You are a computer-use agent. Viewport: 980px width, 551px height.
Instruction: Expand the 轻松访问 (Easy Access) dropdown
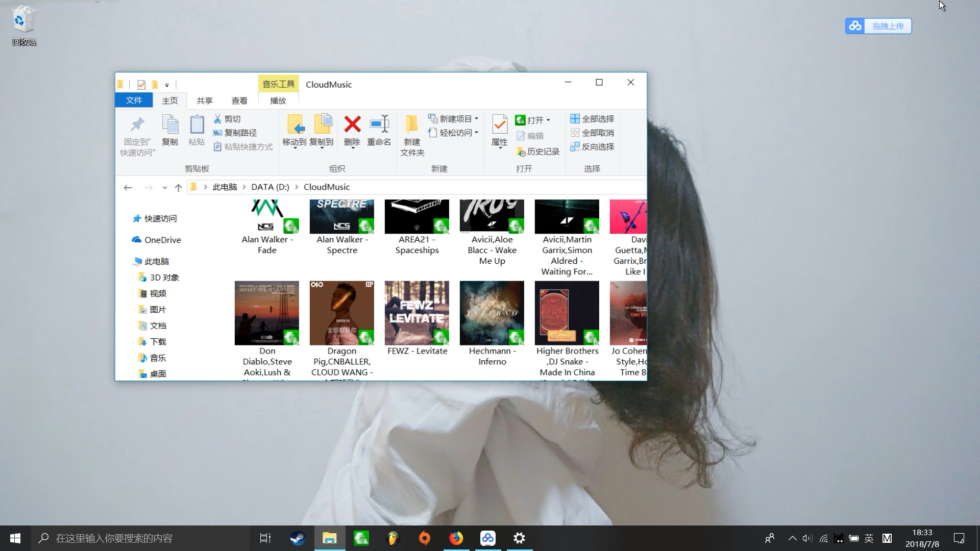click(x=458, y=133)
